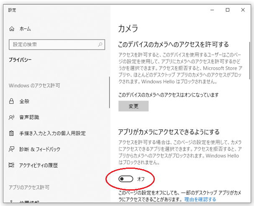This screenshot has width=254, height=206.
Task: Click the 音声認識 speech icon
Action: (x=11, y=117)
